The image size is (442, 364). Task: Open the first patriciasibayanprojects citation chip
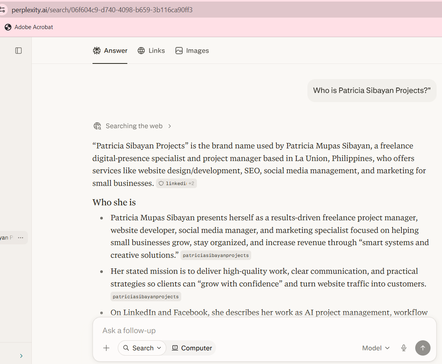tap(216, 255)
